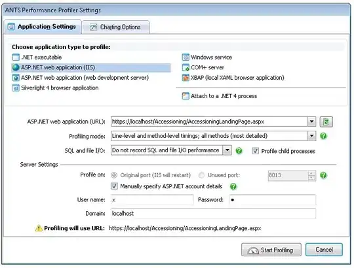
Task: Select XBAP local XAML browser application icon
Action: pyautogui.click(x=186, y=78)
